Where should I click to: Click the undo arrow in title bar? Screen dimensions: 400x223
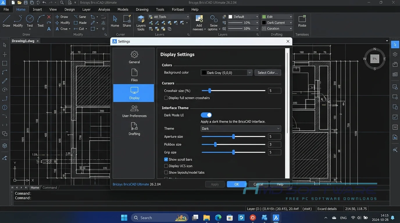point(44,3)
